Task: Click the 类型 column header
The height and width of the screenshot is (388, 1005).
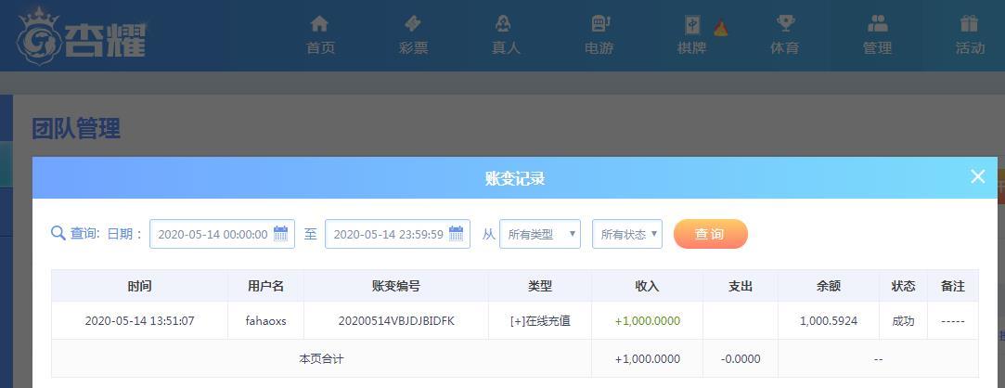Action: click(540, 286)
